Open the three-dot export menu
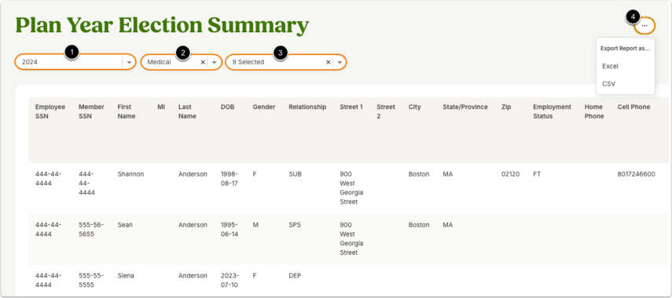This screenshot has width=672, height=298. [644, 26]
